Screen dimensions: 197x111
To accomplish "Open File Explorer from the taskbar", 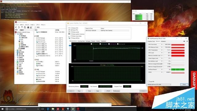I will (53, 109).
